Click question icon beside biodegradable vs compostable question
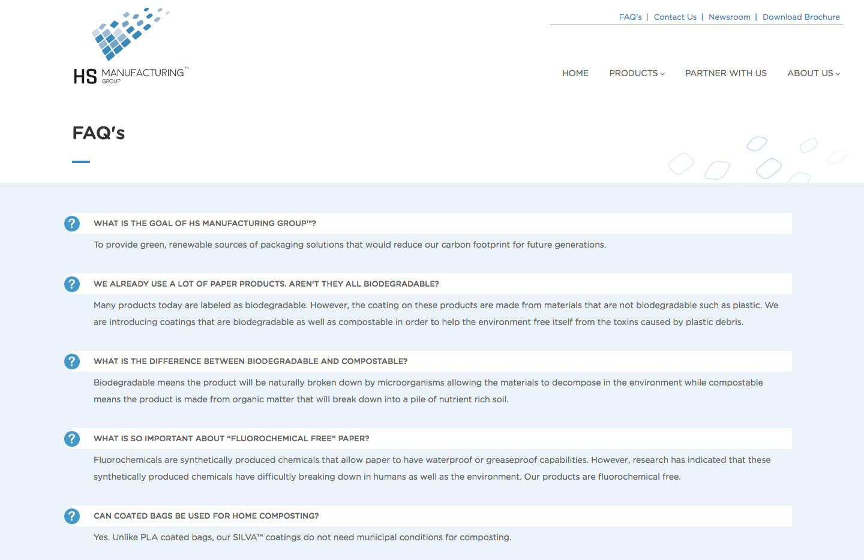 [72, 362]
